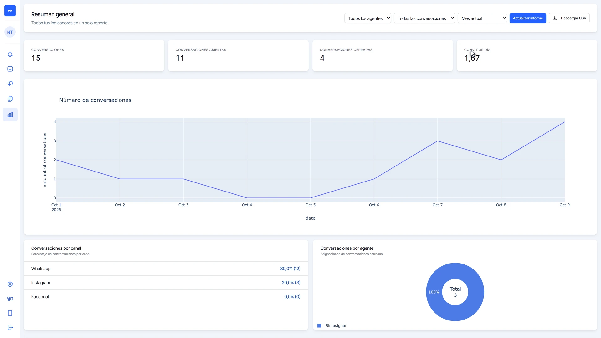Open the campaigns megaphone icon

[x=10, y=83]
